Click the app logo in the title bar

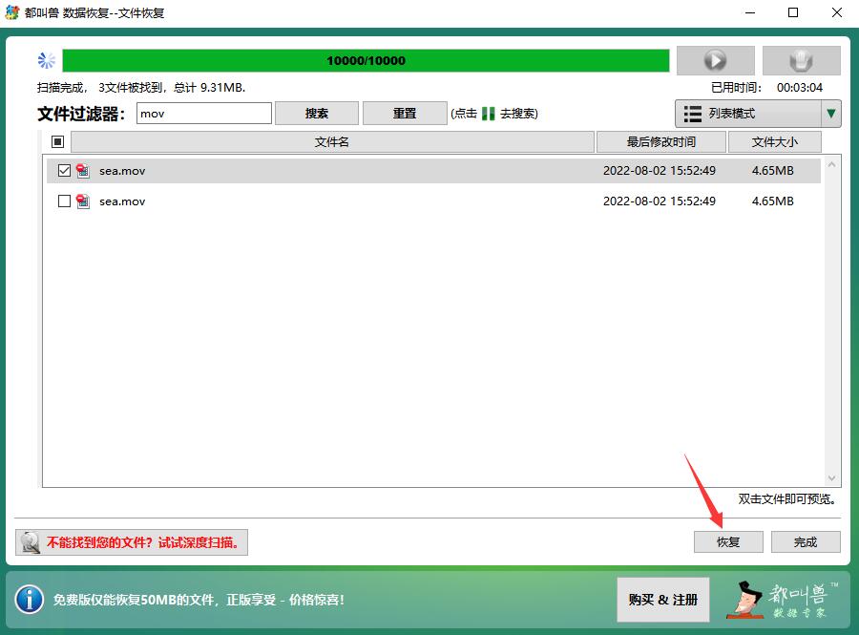pyautogui.click(x=12, y=12)
